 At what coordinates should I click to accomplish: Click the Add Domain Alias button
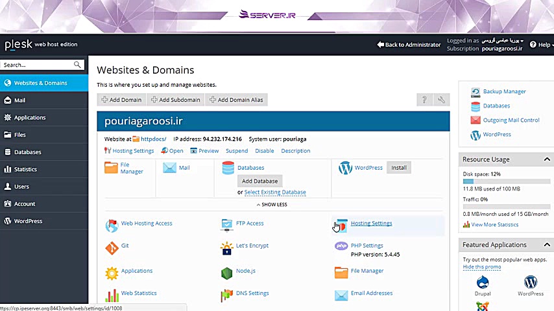(236, 100)
